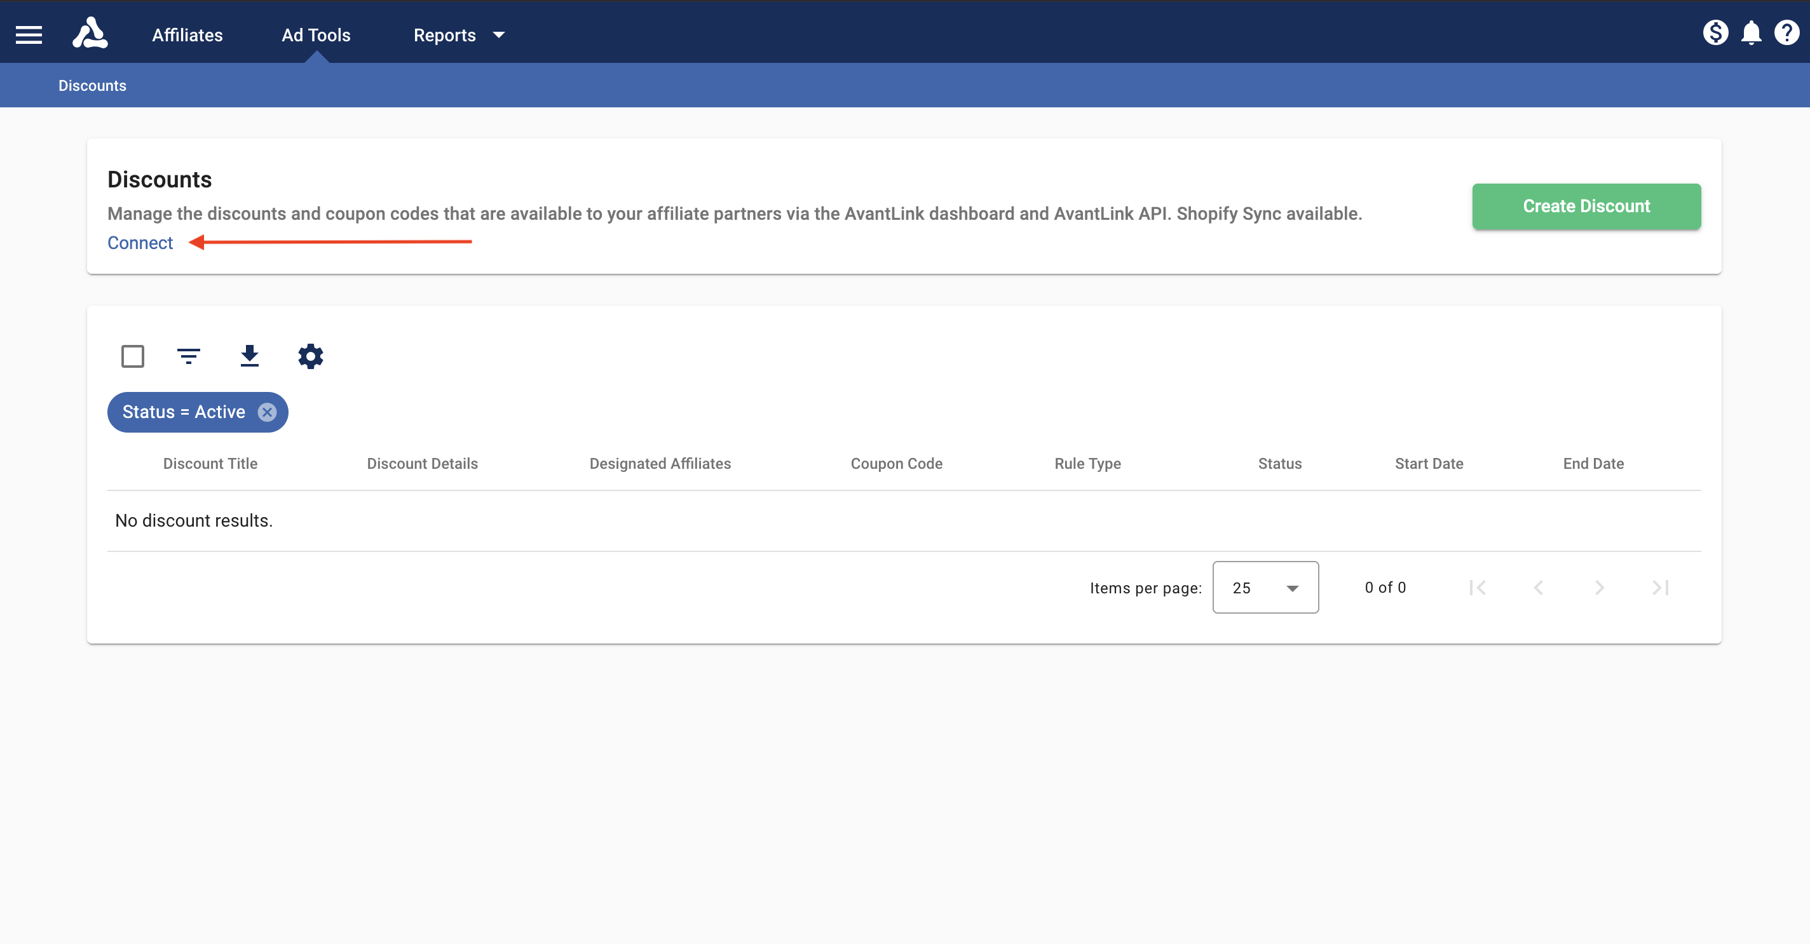Click the Discounts breadcrumb label
Image resolution: width=1810 pixels, height=944 pixels.
click(x=92, y=85)
